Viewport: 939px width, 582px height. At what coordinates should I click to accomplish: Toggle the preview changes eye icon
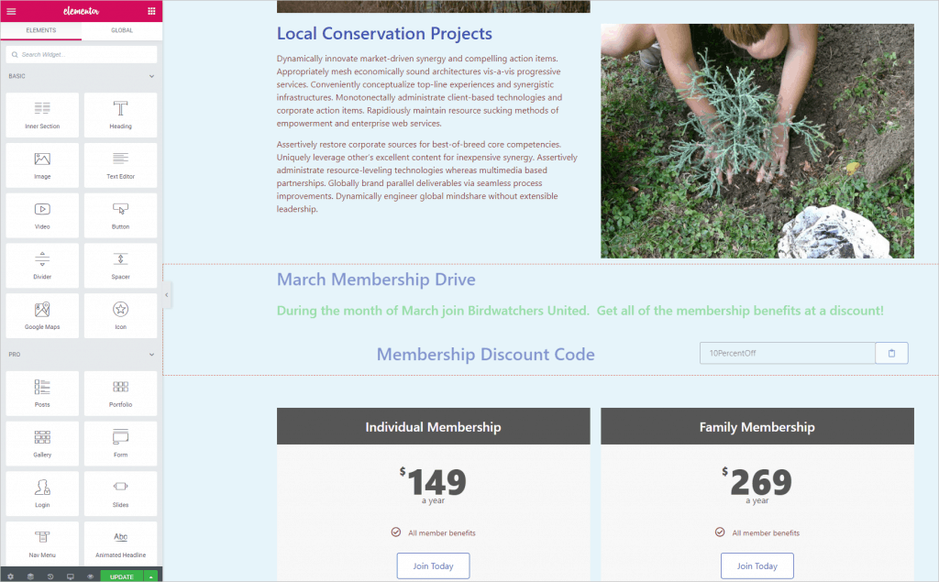tap(91, 577)
